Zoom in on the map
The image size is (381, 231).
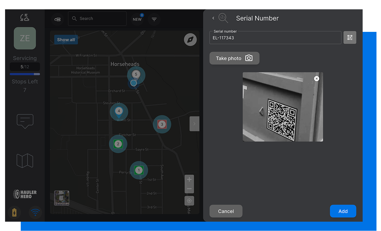pyautogui.click(x=189, y=179)
